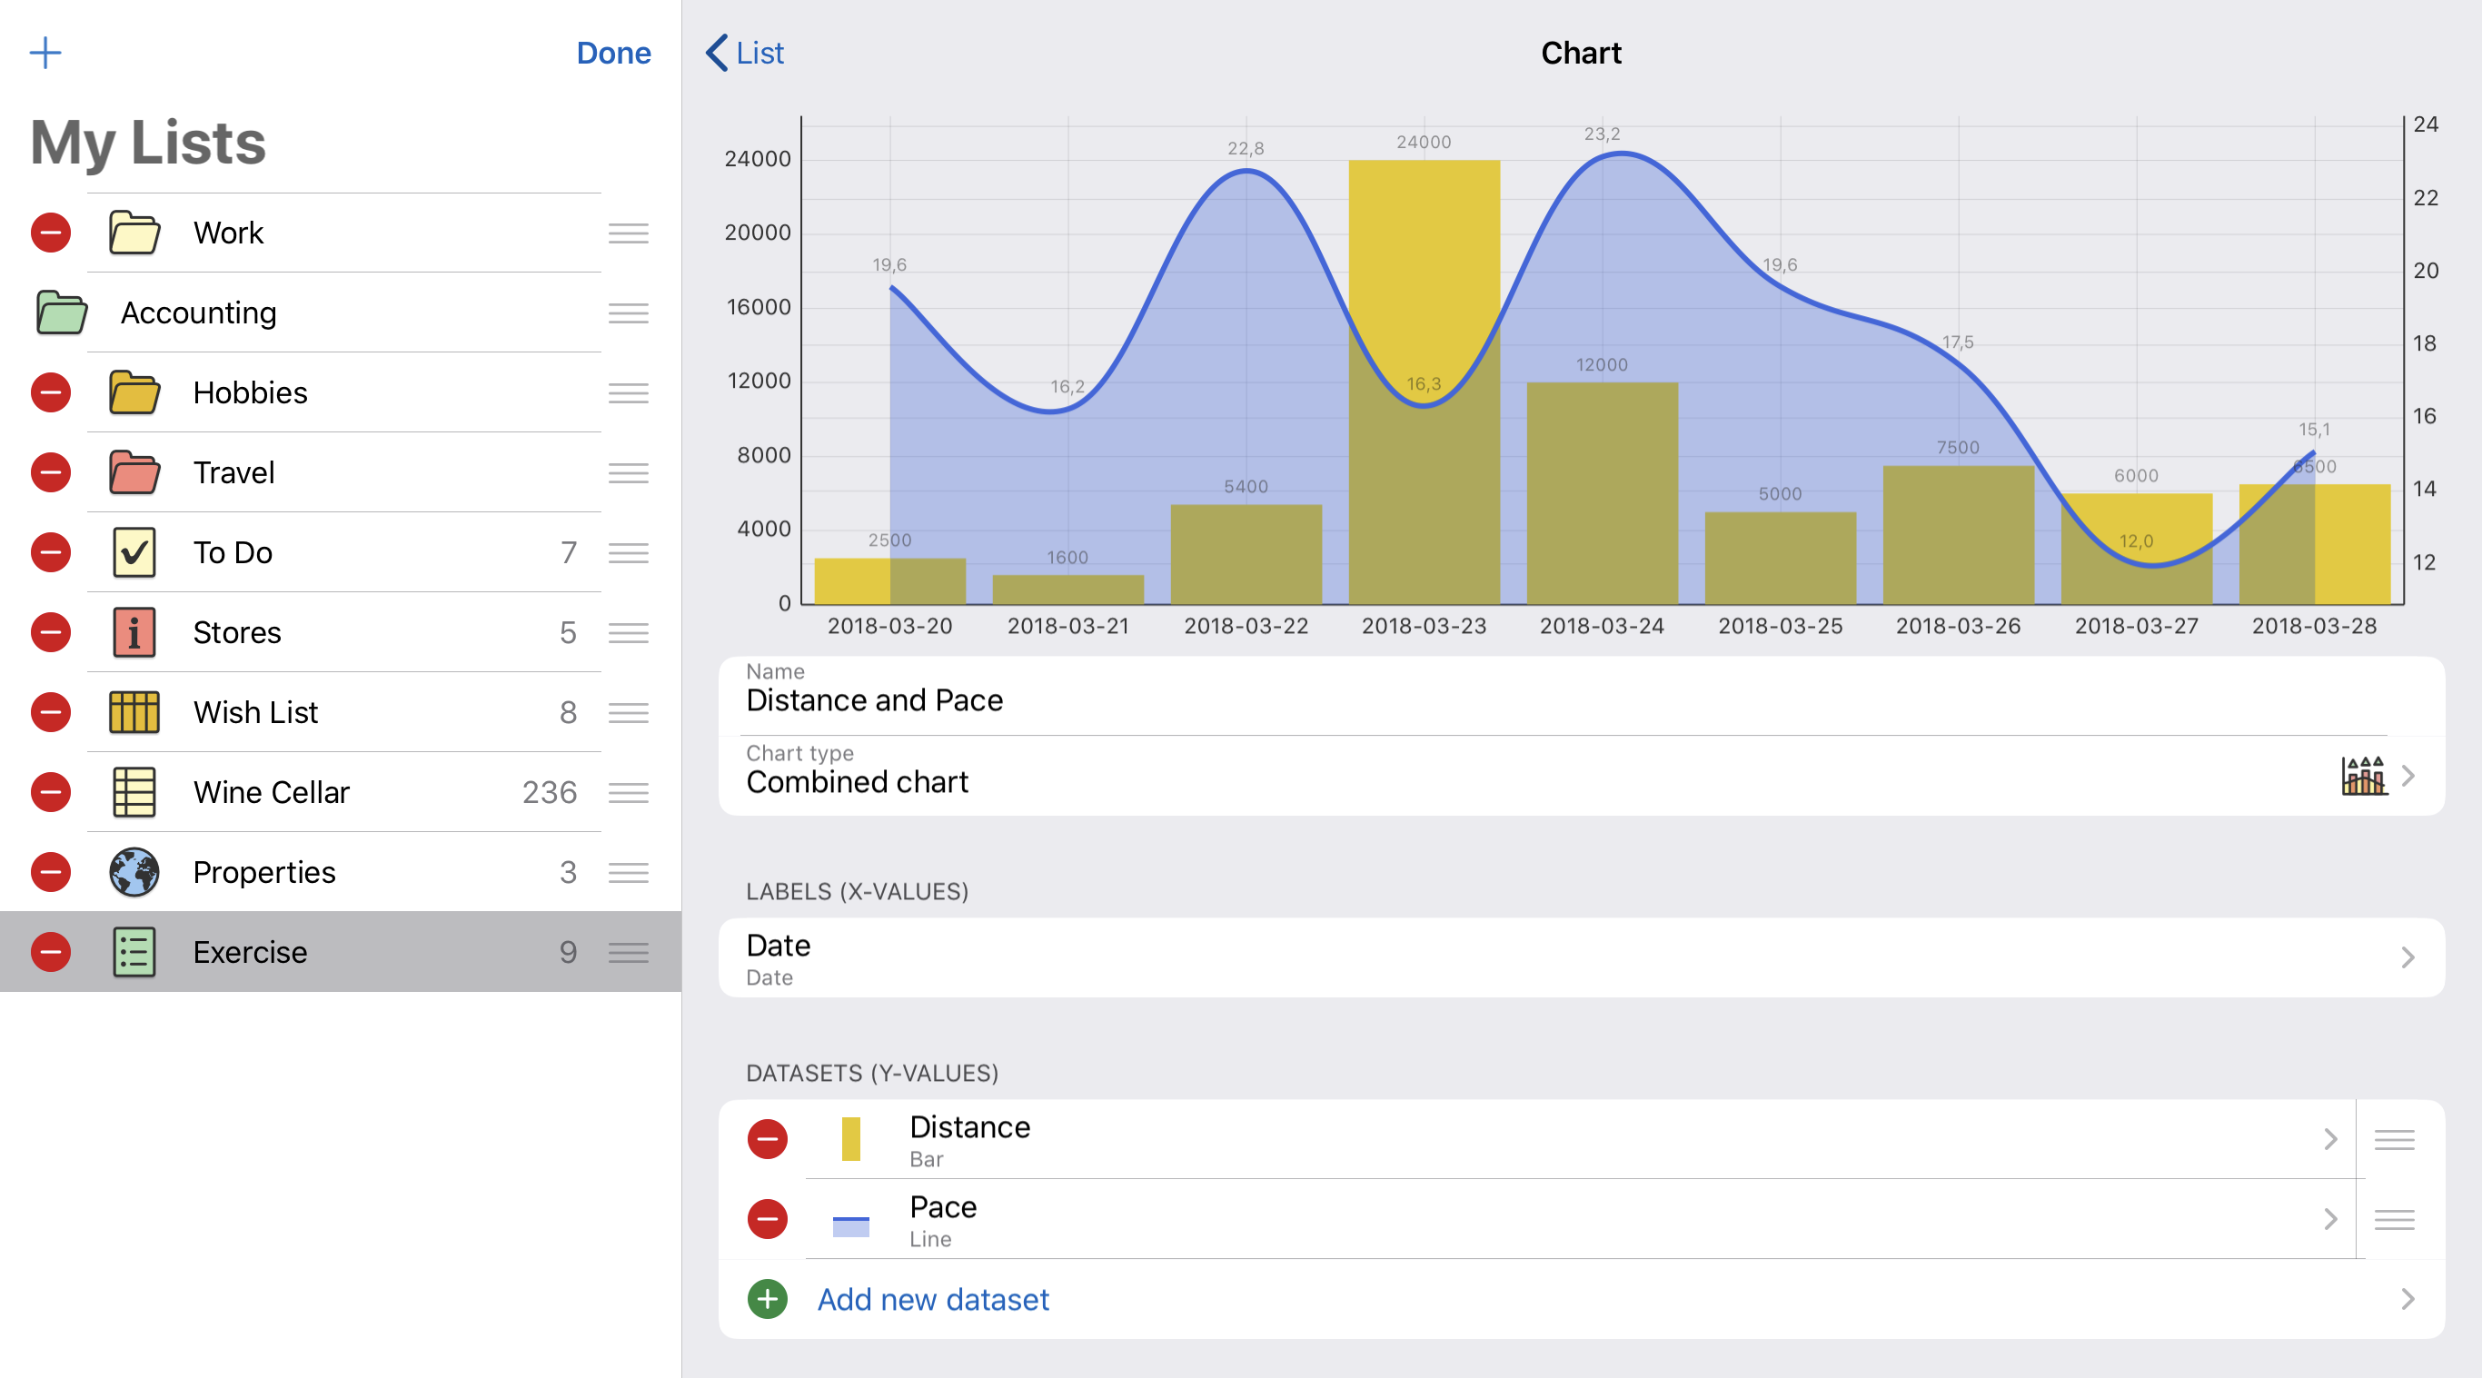Tap the To Do checkbox icon
This screenshot has height=1378, width=2482.
pyautogui.click(x=134, y=552)
